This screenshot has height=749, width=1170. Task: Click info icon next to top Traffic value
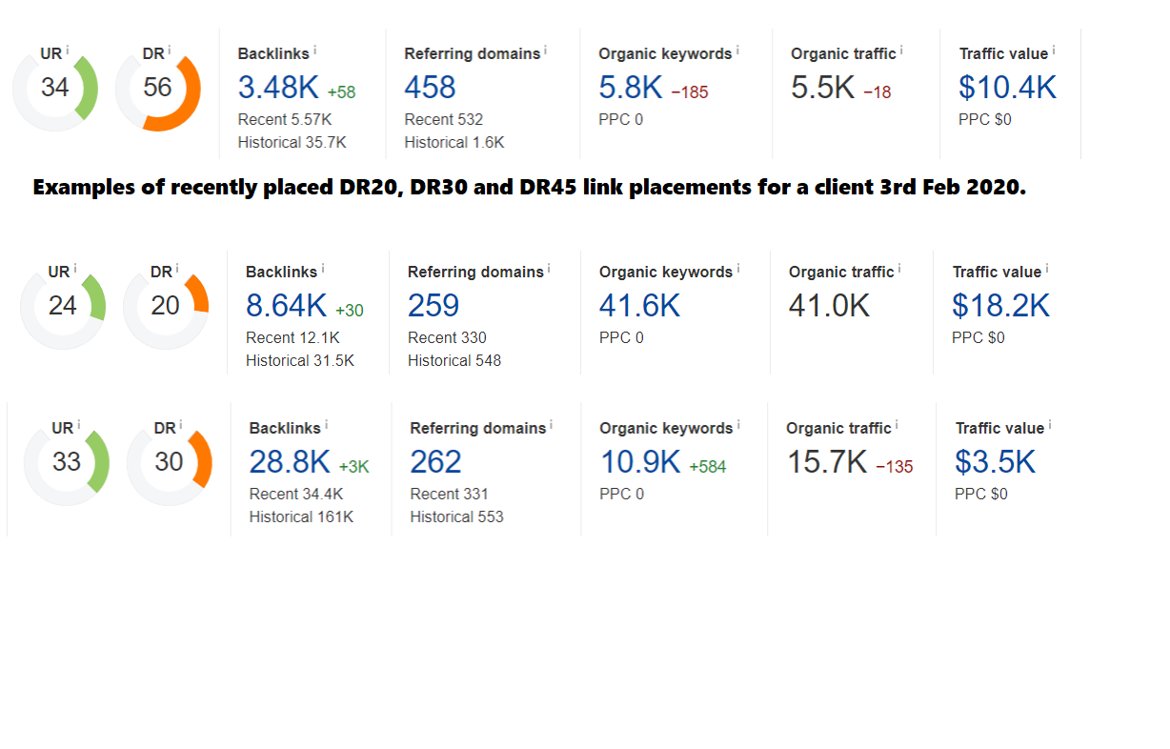click(x=1054, y=51)
